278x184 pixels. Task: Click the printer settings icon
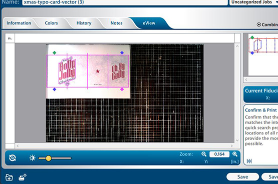tap(23, 177)
